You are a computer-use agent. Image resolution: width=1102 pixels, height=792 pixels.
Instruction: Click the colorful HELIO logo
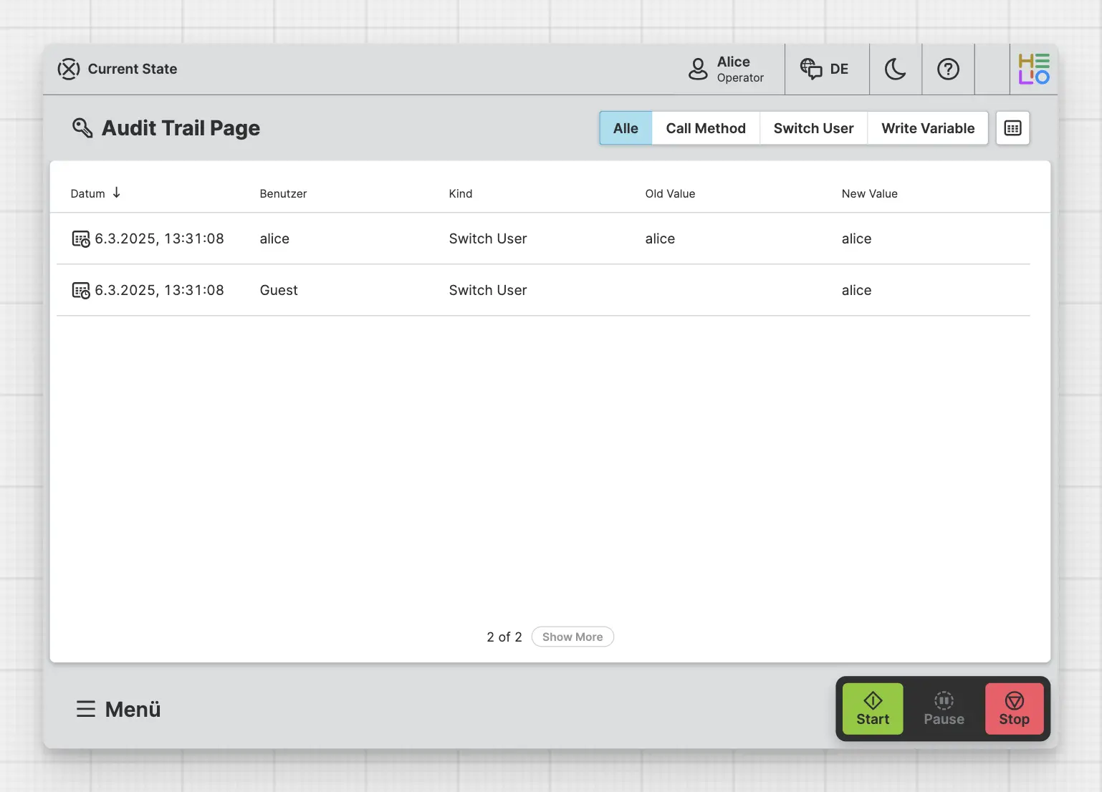point(1033,69)
